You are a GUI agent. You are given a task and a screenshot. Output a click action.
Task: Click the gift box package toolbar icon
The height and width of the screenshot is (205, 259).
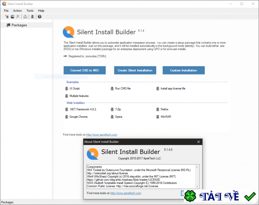pos(32,17)
